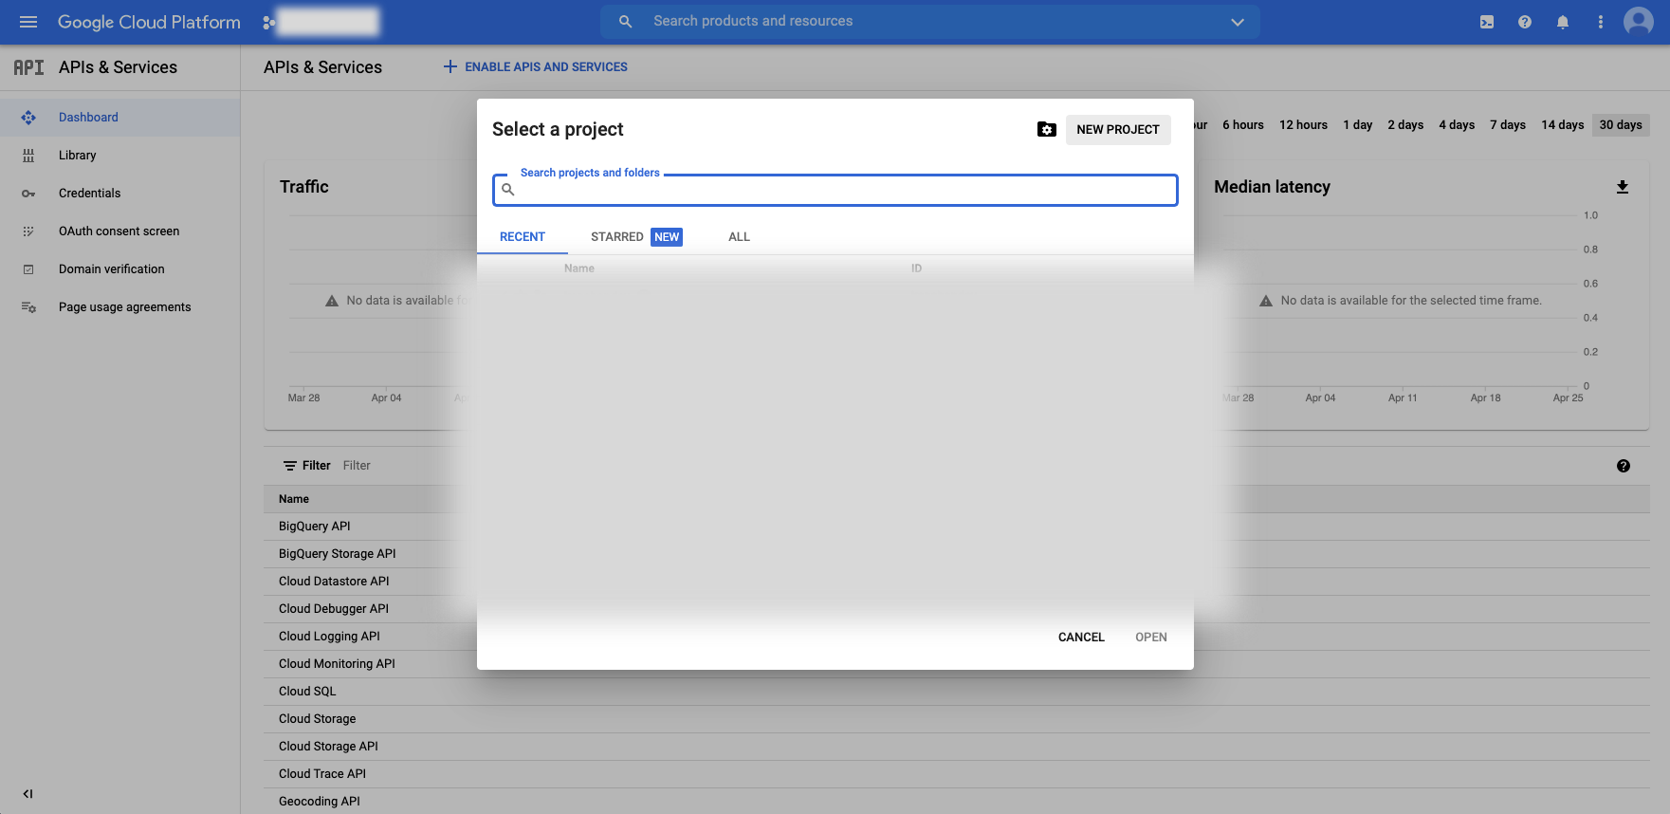Open Cloud Trace API entry
The width and height of the screenshot is (1670, 814).
click(x=322, y=774)
